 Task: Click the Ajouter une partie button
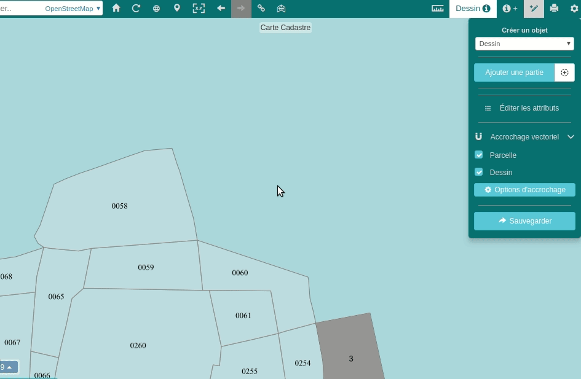pyautogui.click(x=515, y=72)
